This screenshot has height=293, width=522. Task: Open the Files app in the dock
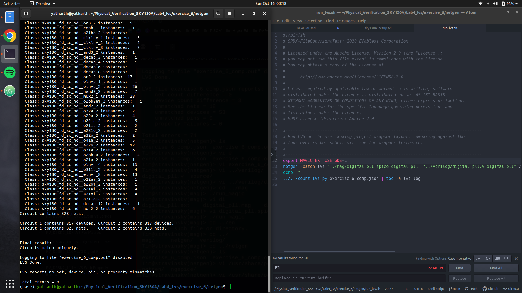10,17
